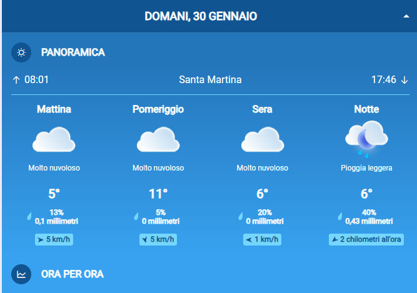
Task: Click the Panoramica sun icon
Action: click(21, 52)
